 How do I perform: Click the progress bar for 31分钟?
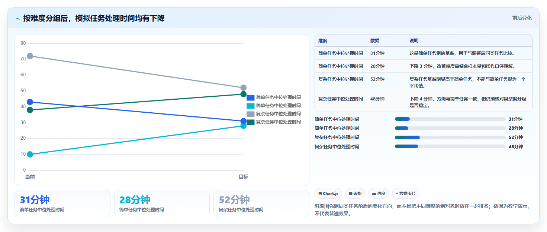click(450, 119)
